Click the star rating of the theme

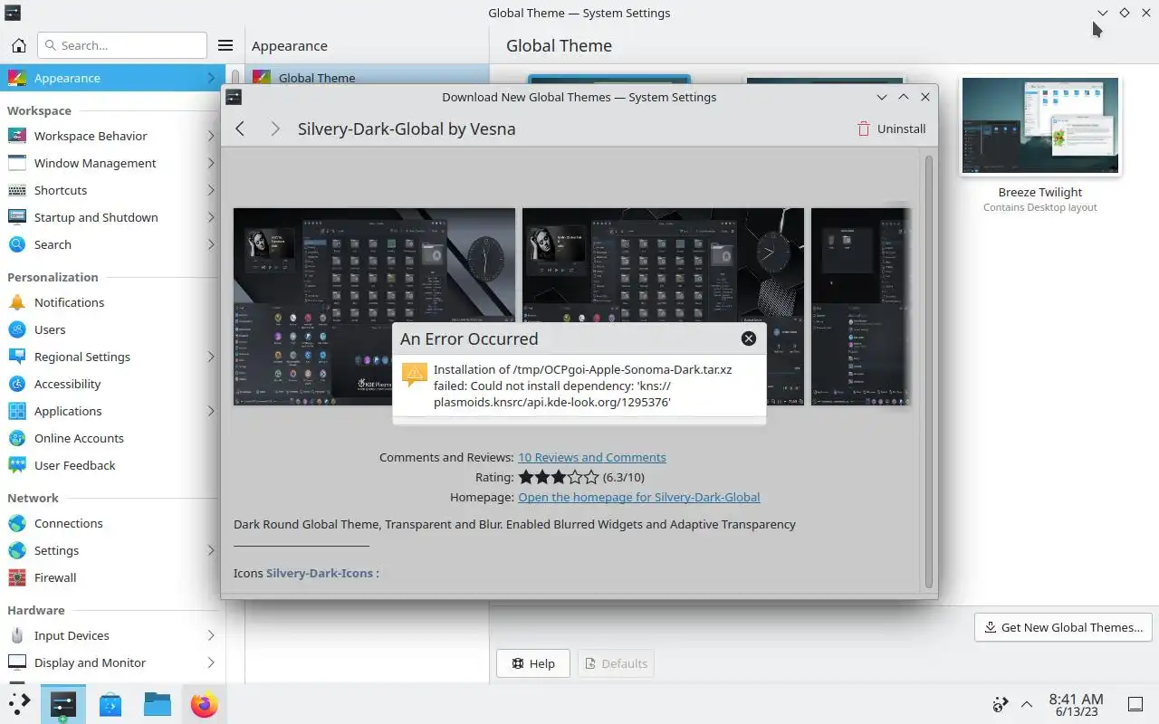pos(559,477)
